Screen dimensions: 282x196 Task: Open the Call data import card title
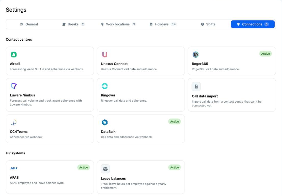click(205, 96)
